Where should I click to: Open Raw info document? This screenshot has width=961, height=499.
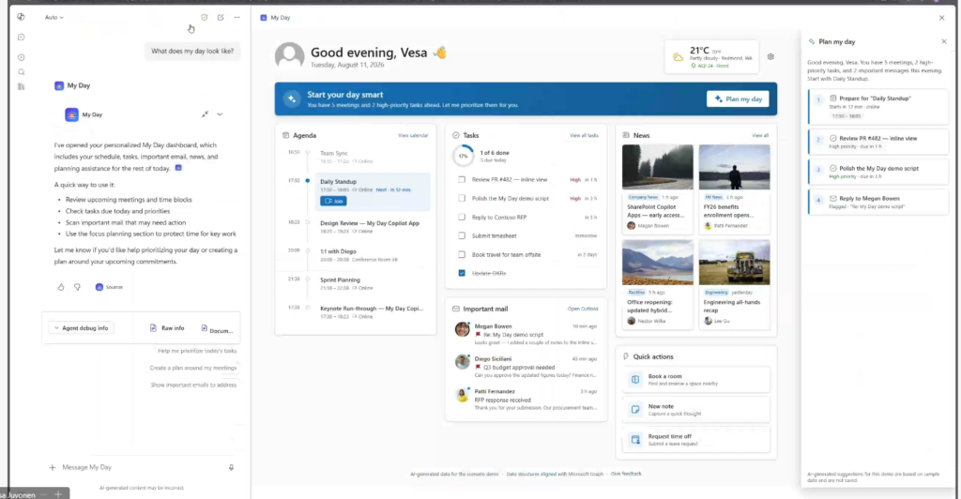(167, 328)
